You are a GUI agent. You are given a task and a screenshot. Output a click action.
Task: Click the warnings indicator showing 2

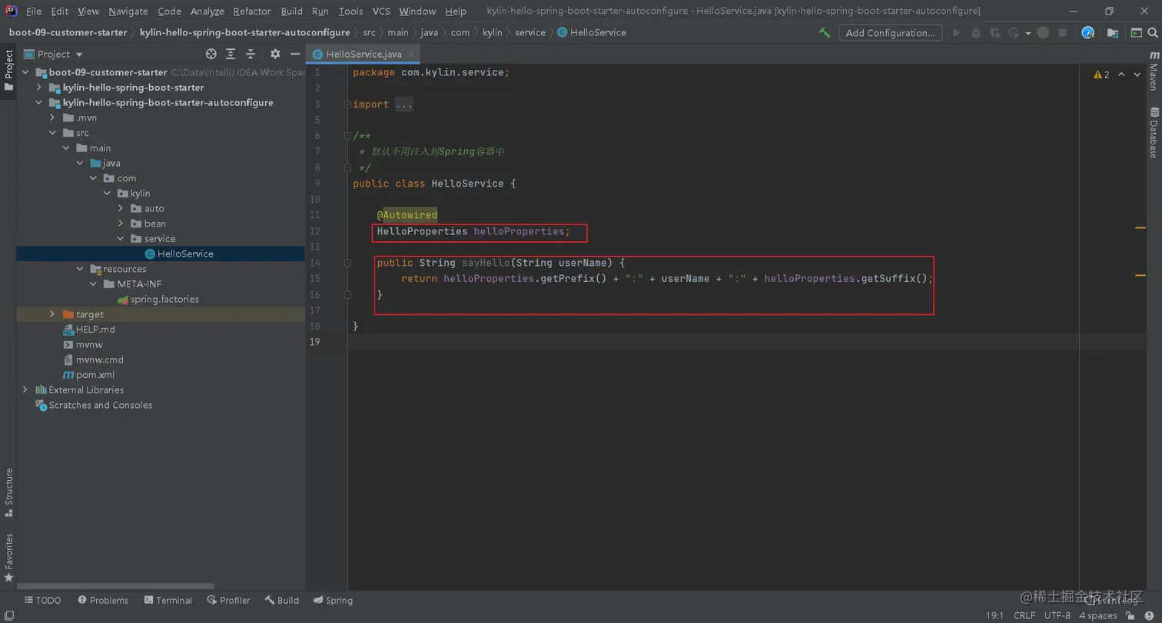pos(1101,75)
